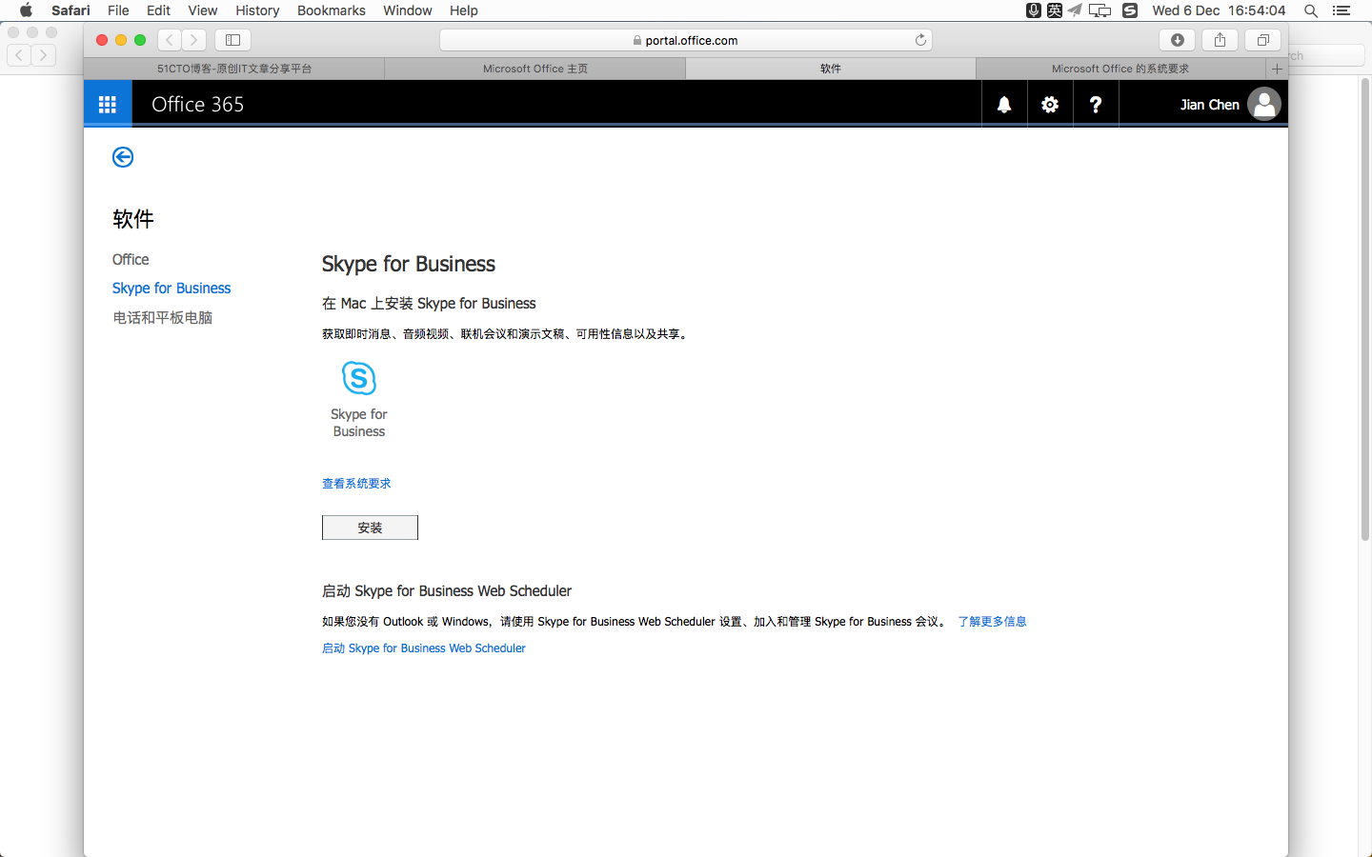This screenshot has height=857, width=1372.
Task: Show Safari downloads
Action: coord(1178,40)
